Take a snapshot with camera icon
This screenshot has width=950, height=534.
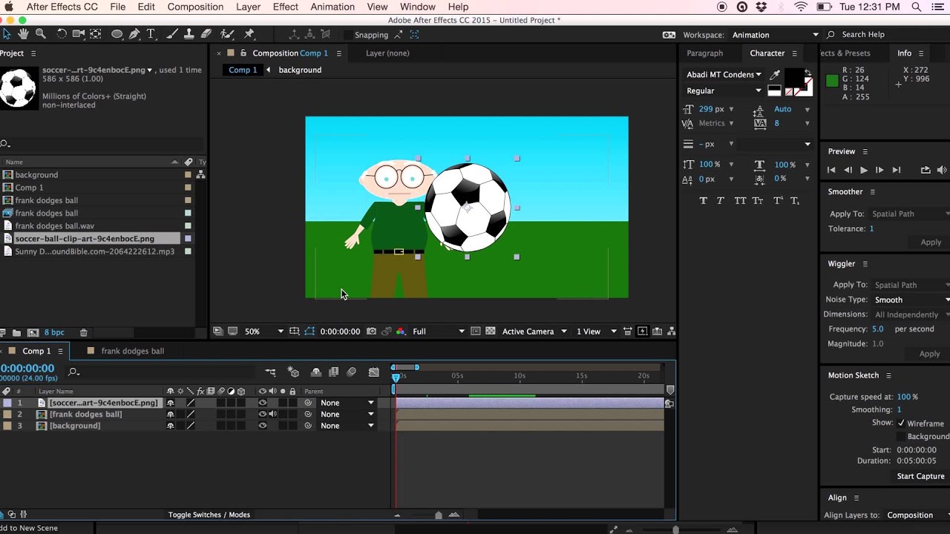coord(371,332)
